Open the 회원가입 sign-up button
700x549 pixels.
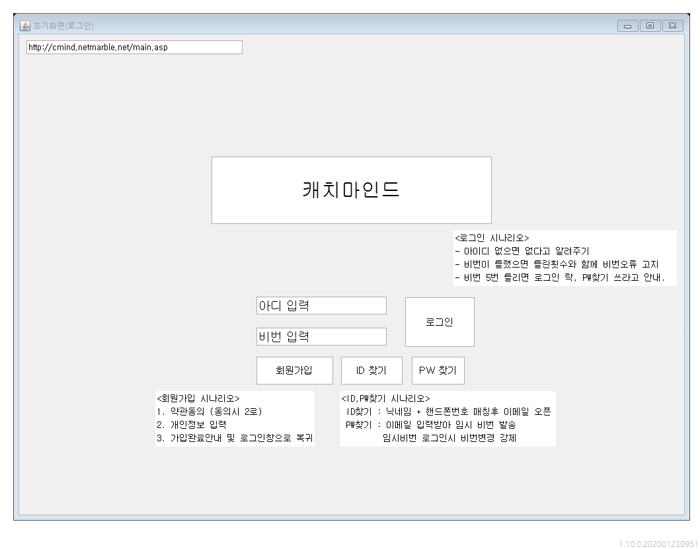point(295,371)
